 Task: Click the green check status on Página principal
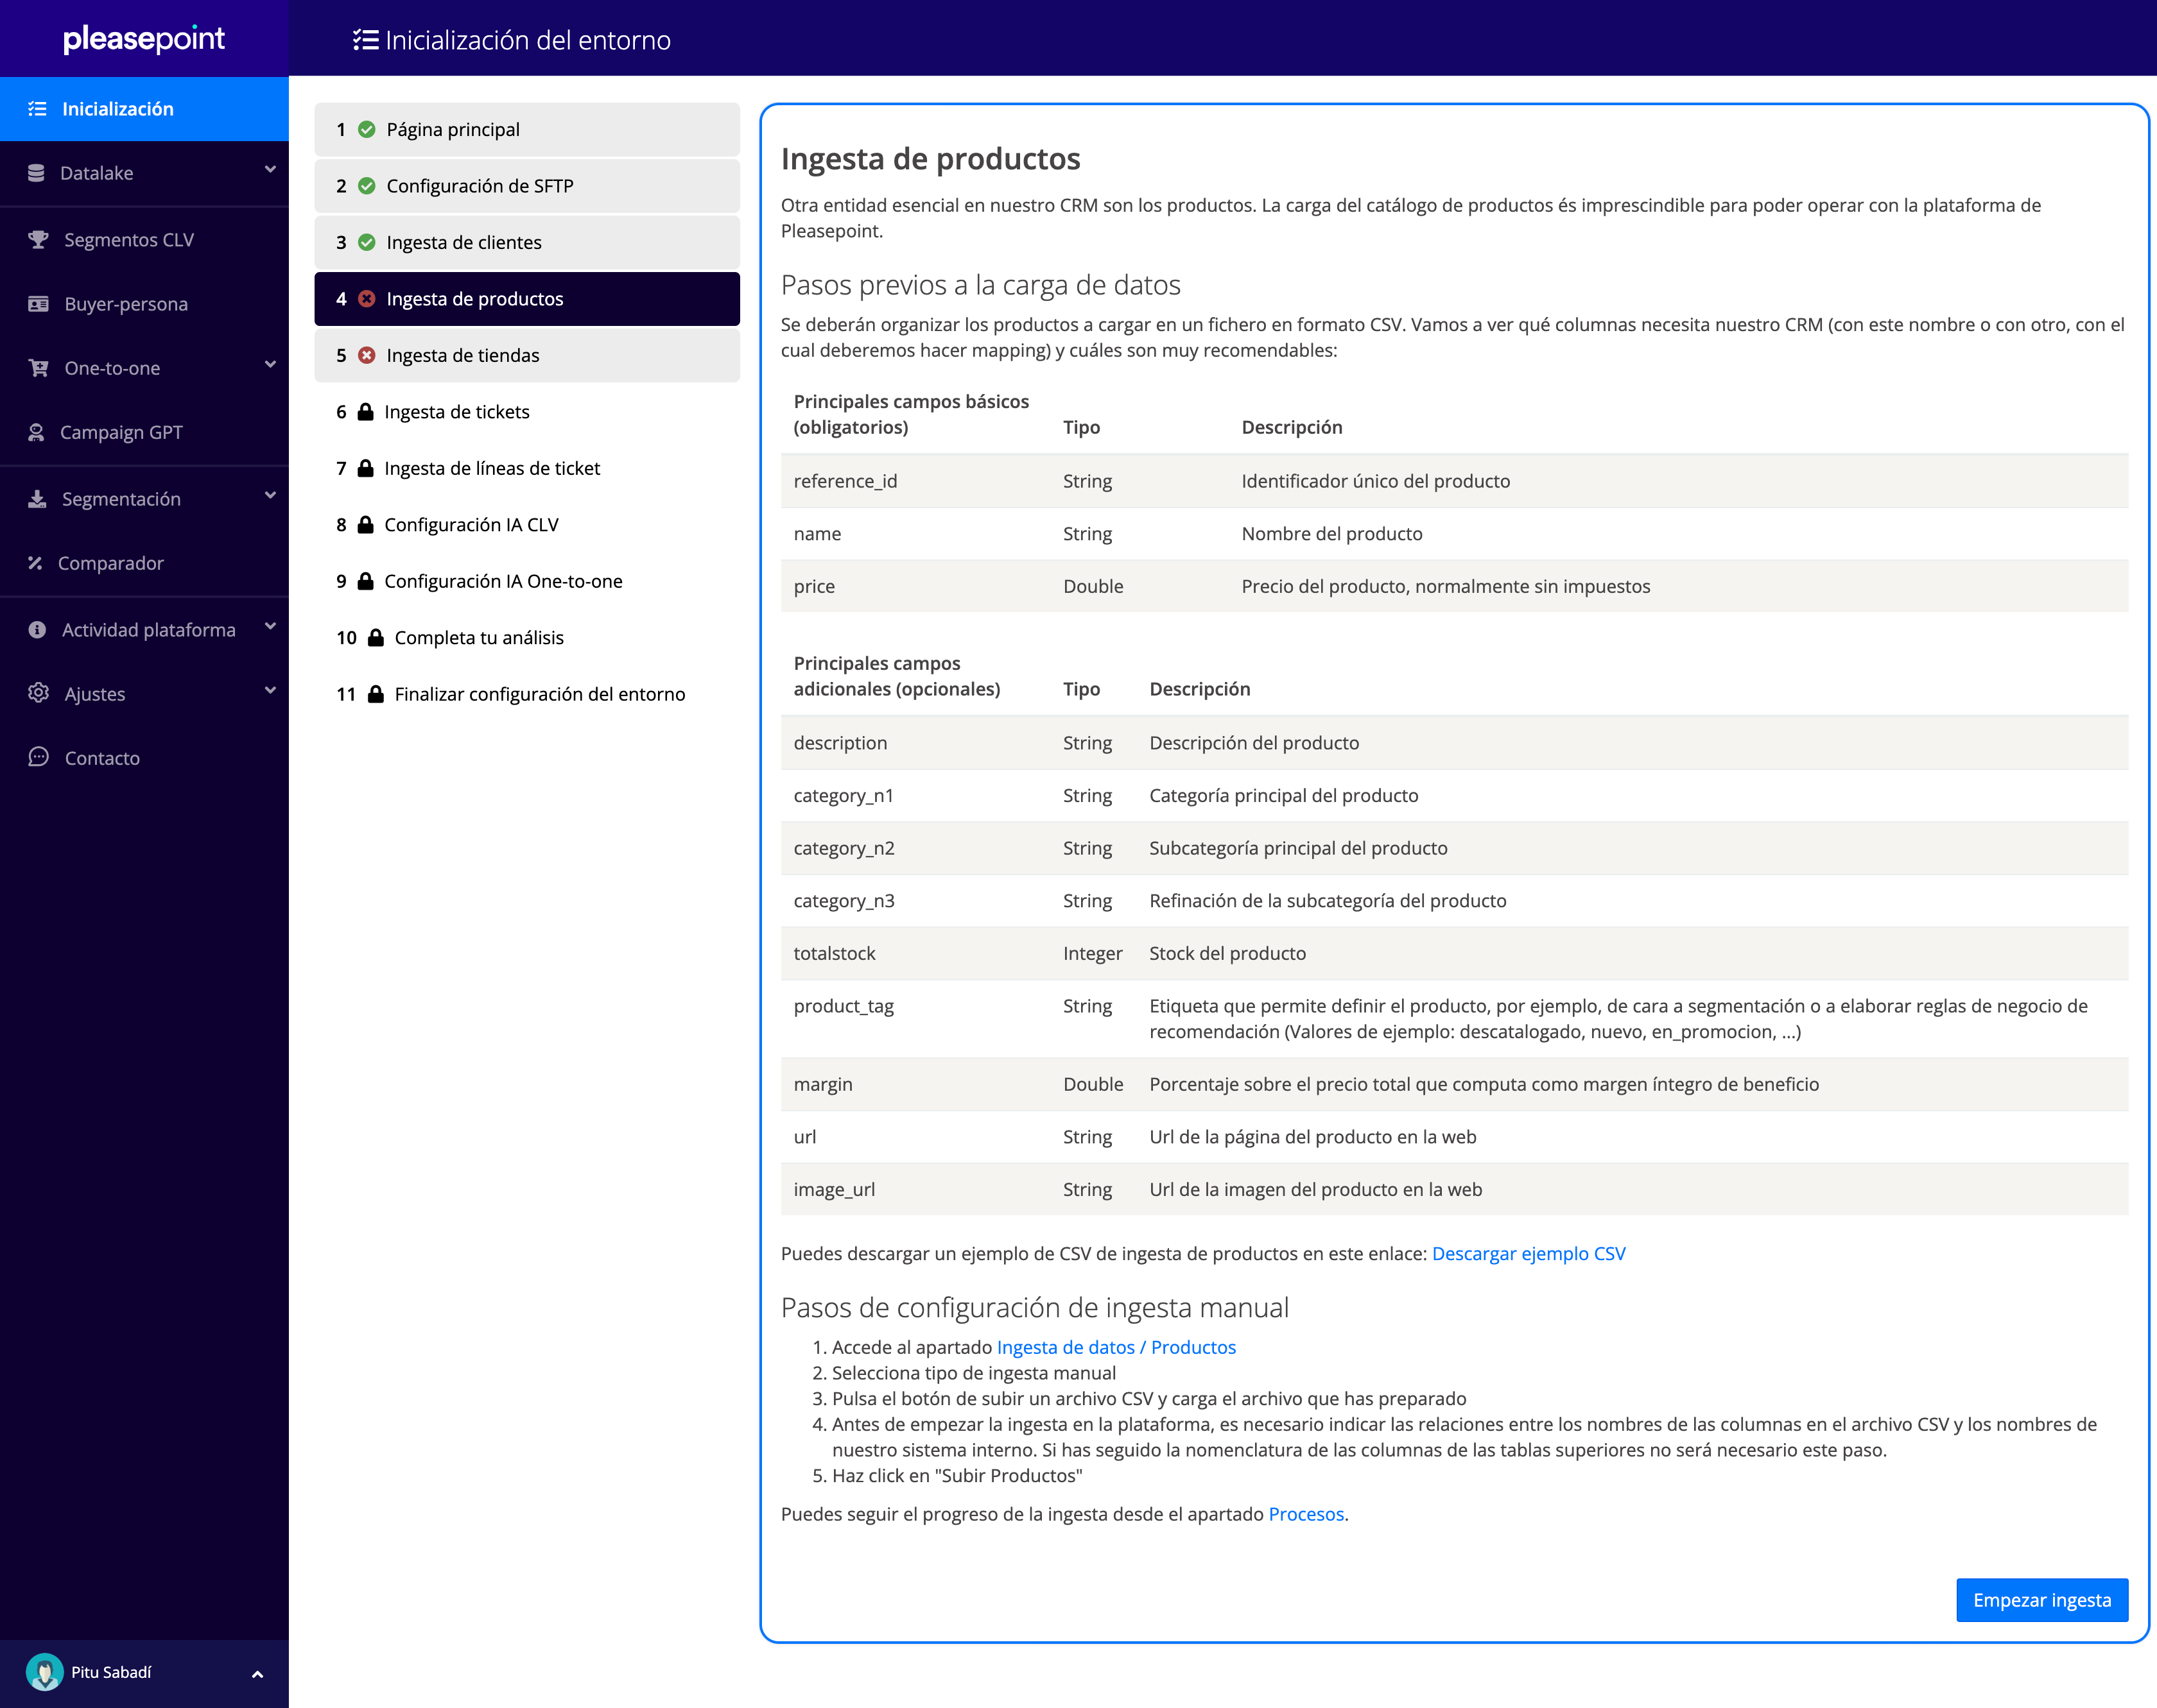pyautogui.click(x=367, y=129)
